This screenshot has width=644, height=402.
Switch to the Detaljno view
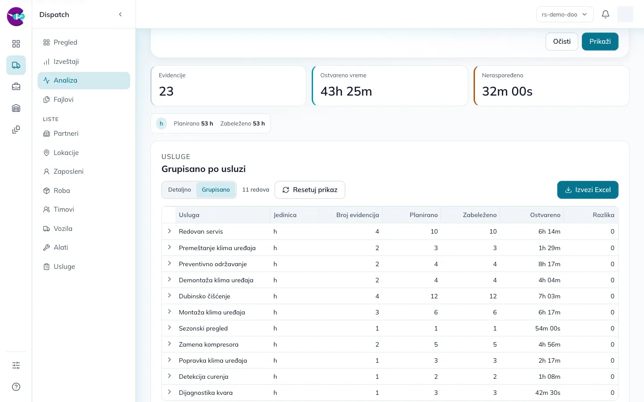pos(179,190)
